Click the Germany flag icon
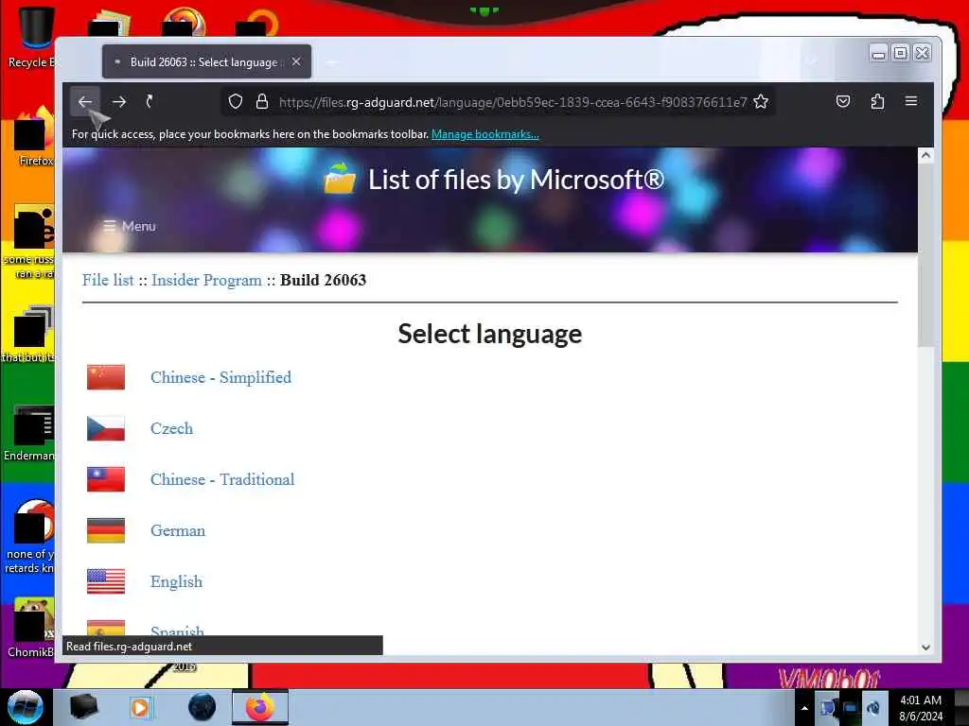 point(106,530)
